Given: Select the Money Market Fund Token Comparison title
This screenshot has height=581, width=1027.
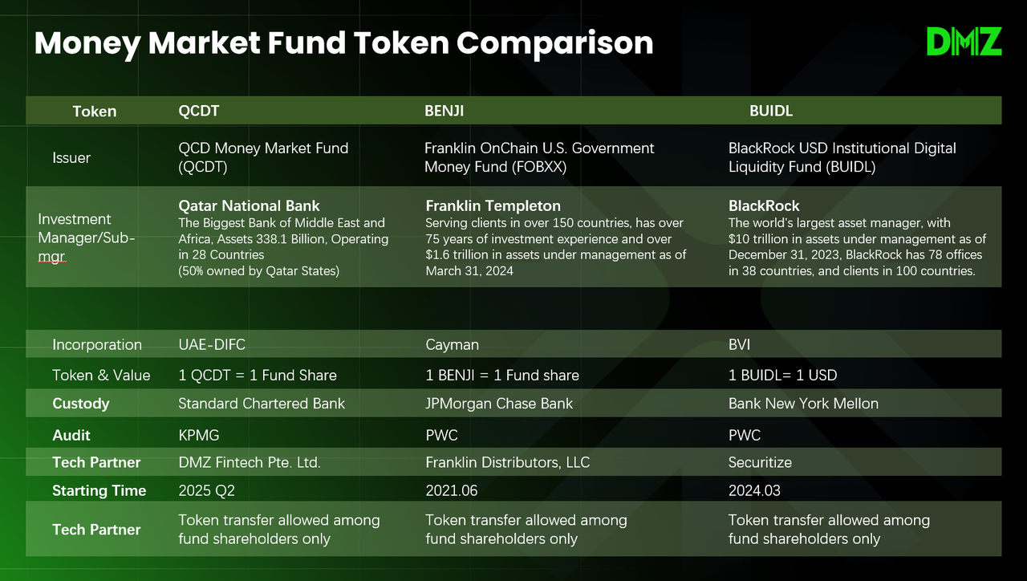Looking at the screenshot, I should 343,43.
